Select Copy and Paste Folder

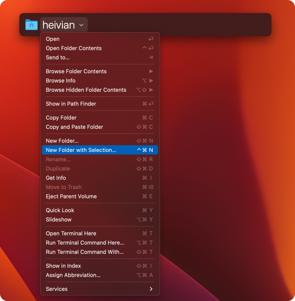pyautogui.click(x=74, y=127)
